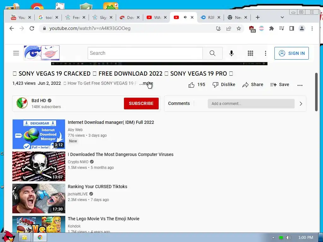
Task: Open YouTube settings three-dot icon
Action: (x=266, y=53)
